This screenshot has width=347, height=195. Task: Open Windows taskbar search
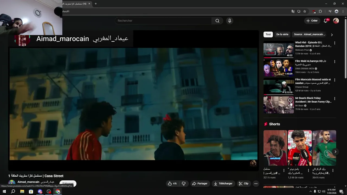(x=13, y=192)
